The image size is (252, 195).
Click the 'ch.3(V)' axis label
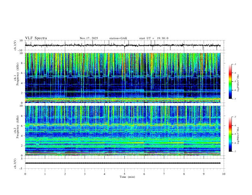(x=15, y=163)
